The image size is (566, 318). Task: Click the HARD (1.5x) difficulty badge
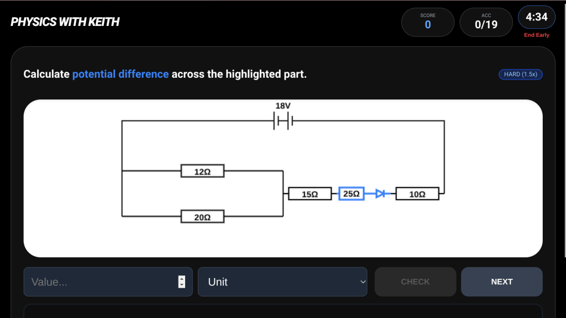[520, 75]
